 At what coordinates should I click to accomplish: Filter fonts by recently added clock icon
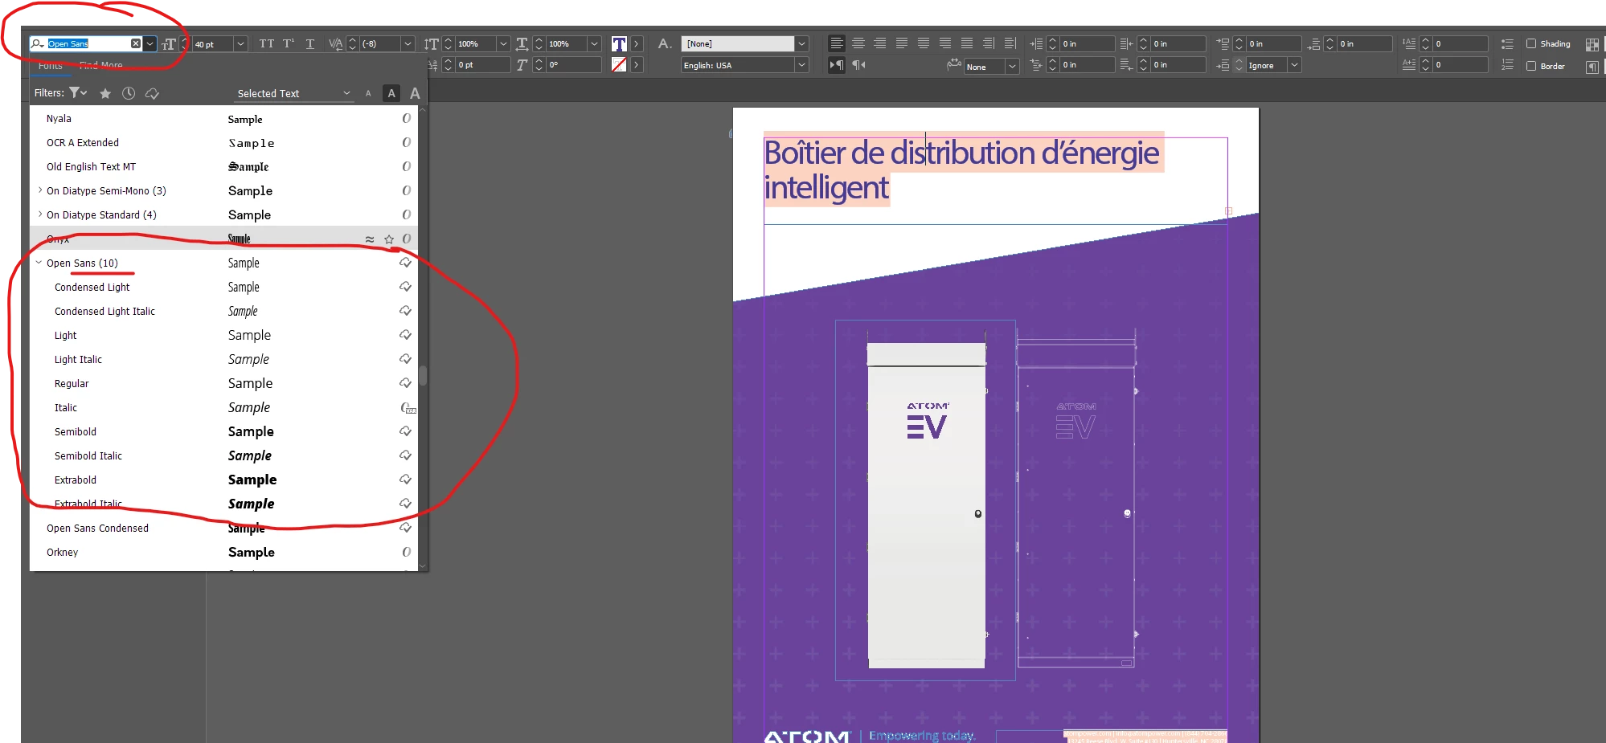pos(129,93)
